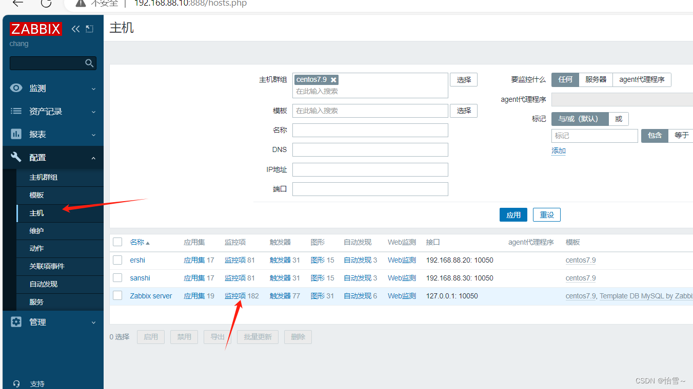
Task: Focus the DNS filter input
Action: [370, 149]
